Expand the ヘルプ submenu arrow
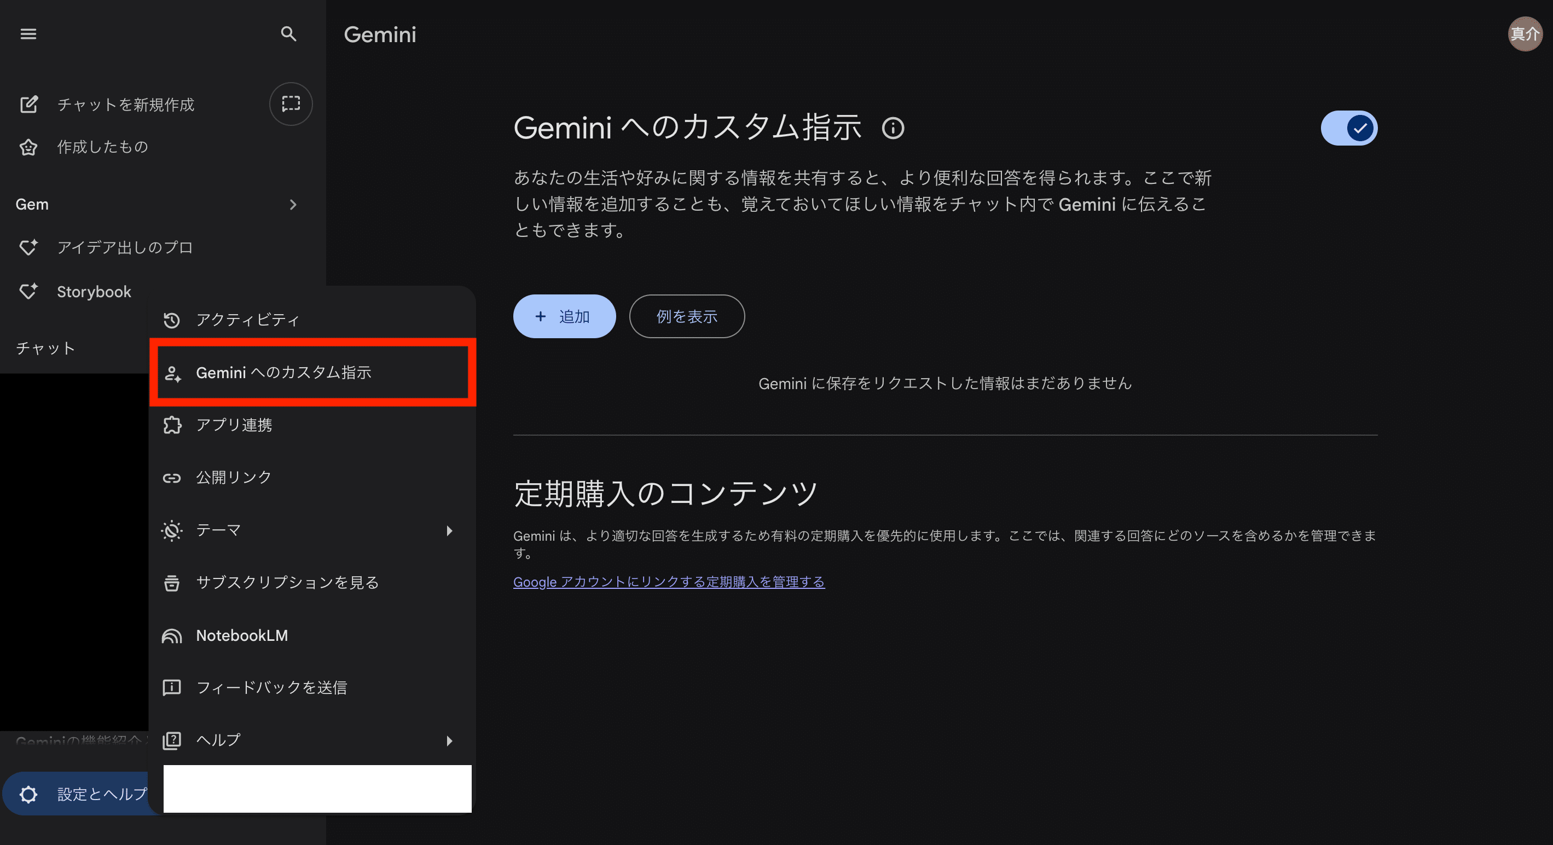The width and height of the screenshot is (1553, 845). (449, 740)
